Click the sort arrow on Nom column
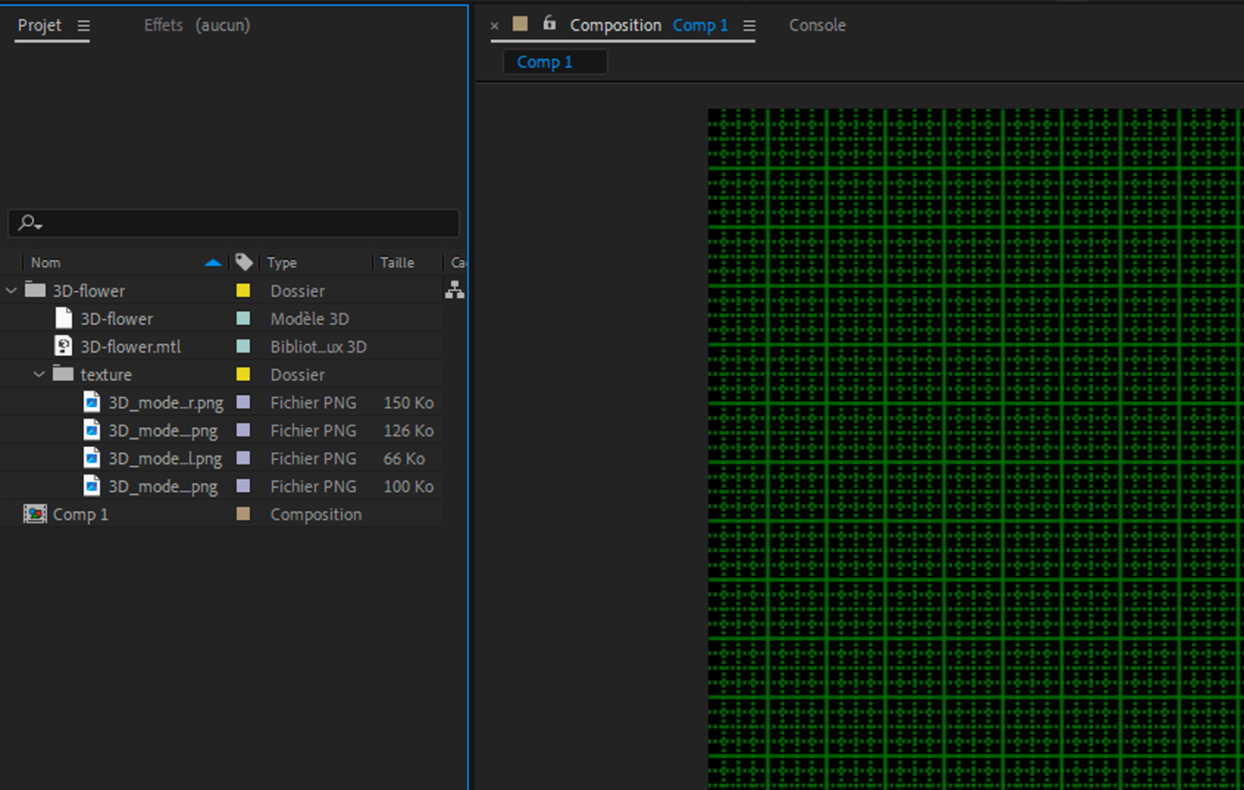 pos(212,262)
